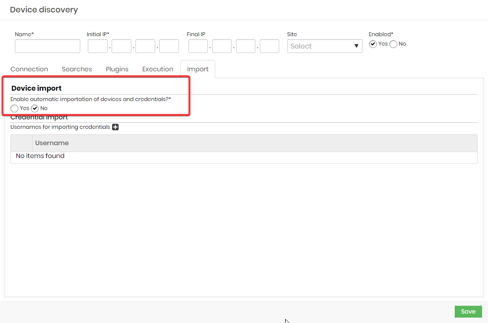Click the 'Device discovery' title
Image resolution: width=488 pixels, height=323 pixels.
(44, 9)
